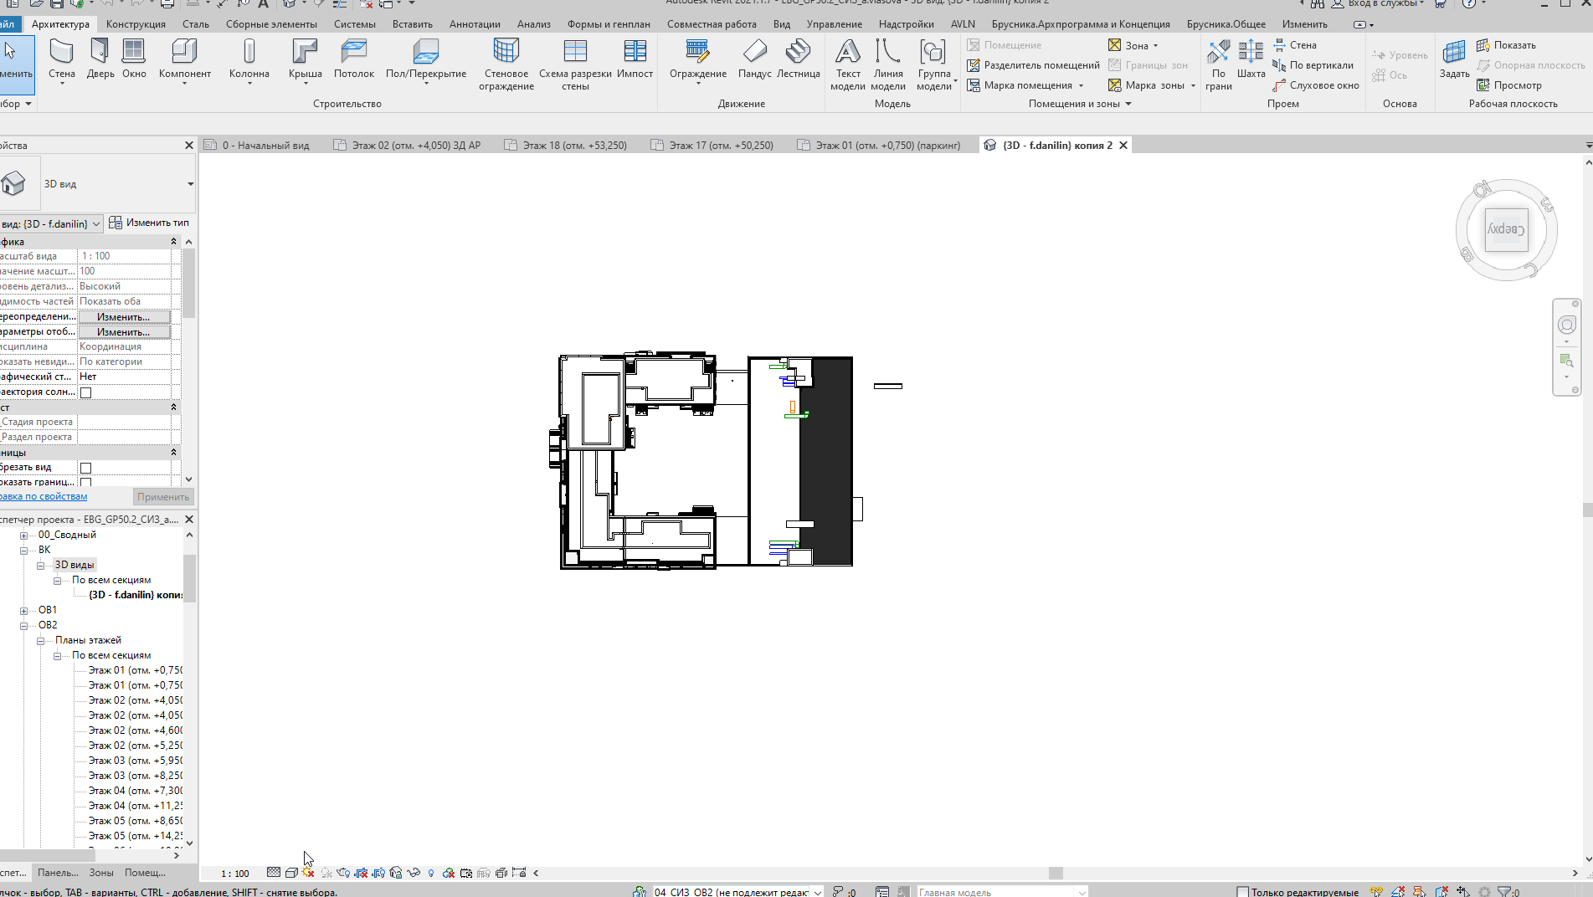The height and width of the screenshot is (897, 1593).
Task: Select the Крыша (Roof) tool
Action: (x=305, y=60)
